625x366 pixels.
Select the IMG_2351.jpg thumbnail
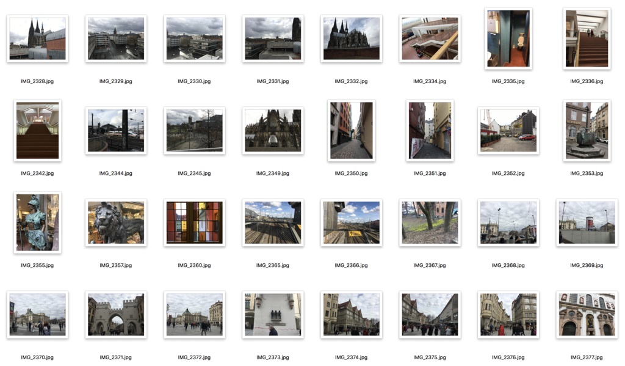click(430, 131)
